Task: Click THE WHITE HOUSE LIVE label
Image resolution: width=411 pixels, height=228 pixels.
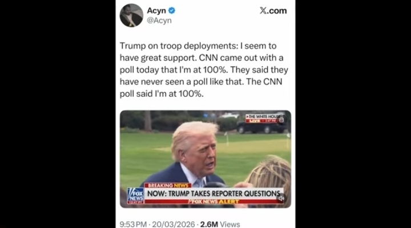Action: coord(263,119)
